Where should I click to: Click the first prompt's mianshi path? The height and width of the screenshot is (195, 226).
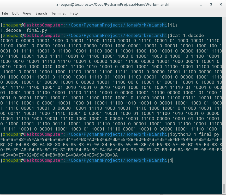pyautogui.click(x=158, y=25)
